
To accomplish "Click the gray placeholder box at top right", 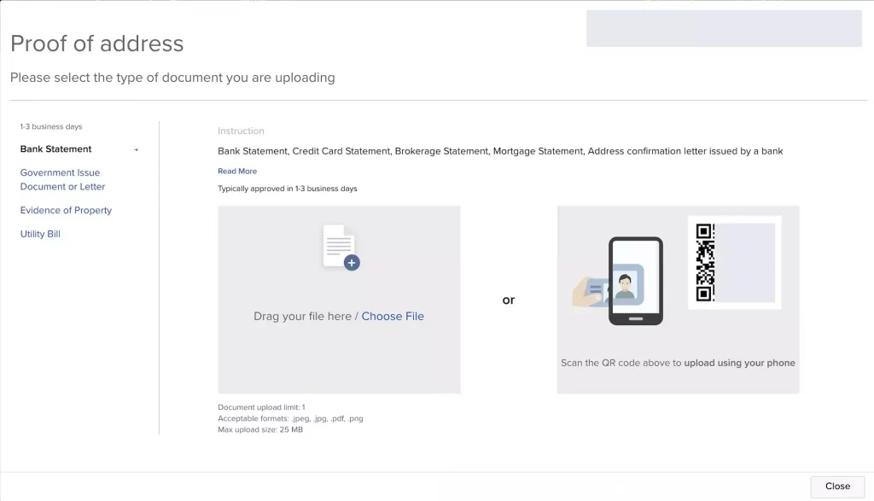I will 724,28.
